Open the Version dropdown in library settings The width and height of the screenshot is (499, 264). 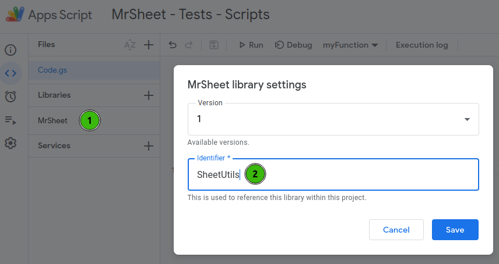coord(333,119)
